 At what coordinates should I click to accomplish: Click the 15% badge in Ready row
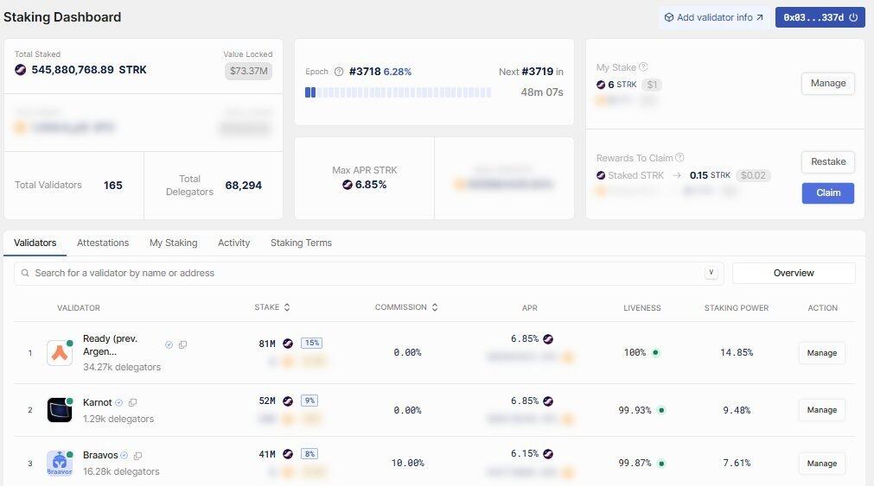coord(311,343)
